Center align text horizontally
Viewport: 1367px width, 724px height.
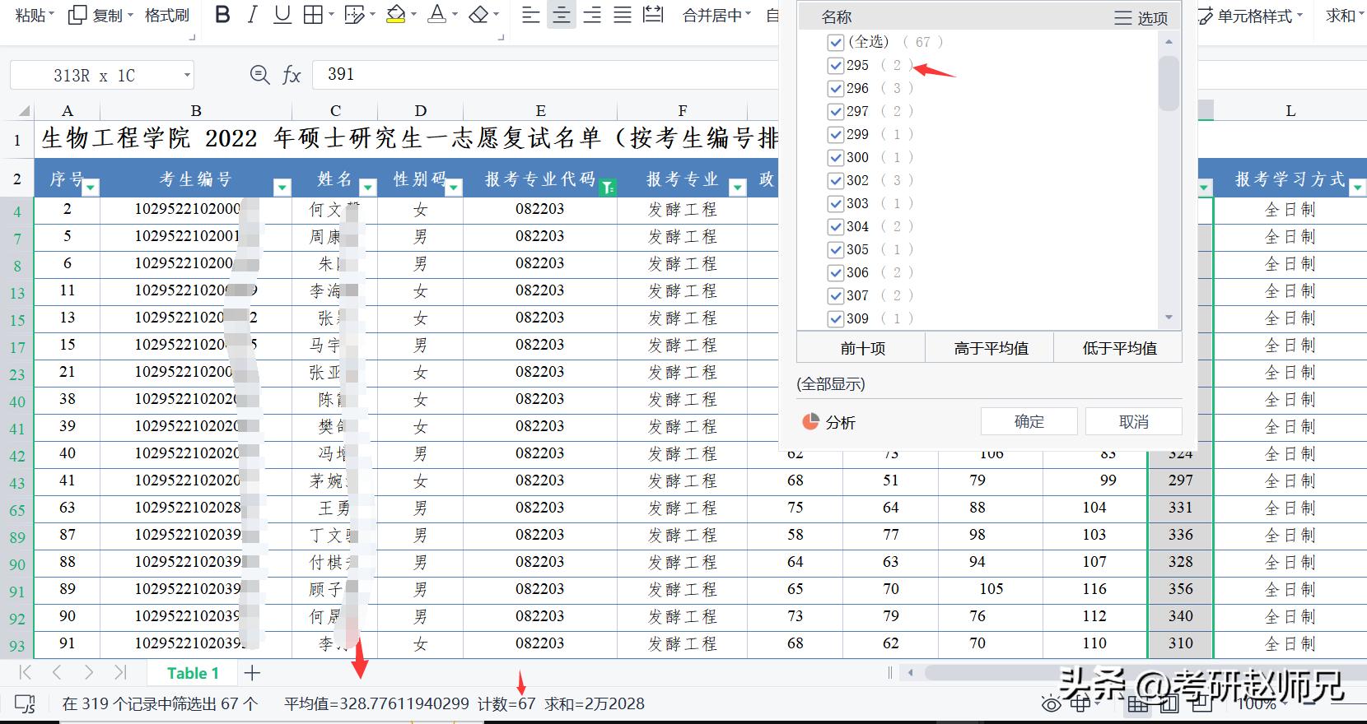click(x=562, y=15)
